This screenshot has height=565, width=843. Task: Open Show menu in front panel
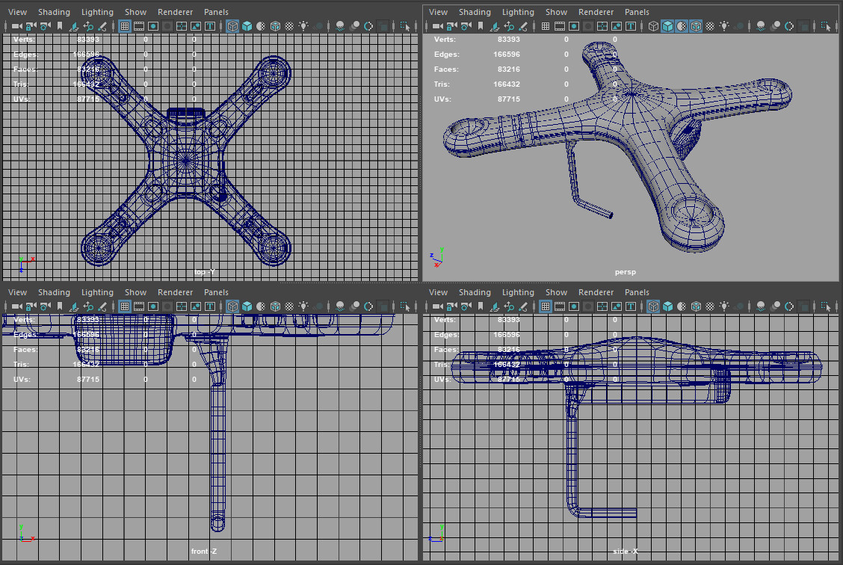(x=135, y=292)
